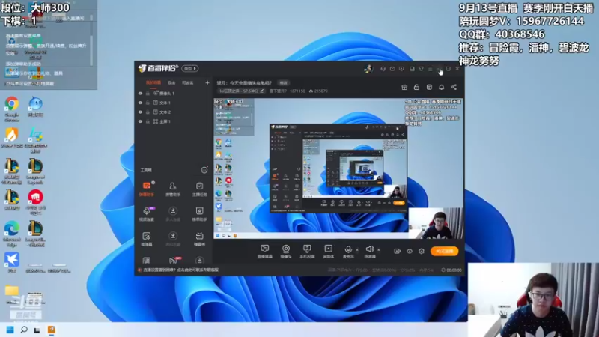Open the 弹幕助手 danmaku assistant tool

click(146, 189)
